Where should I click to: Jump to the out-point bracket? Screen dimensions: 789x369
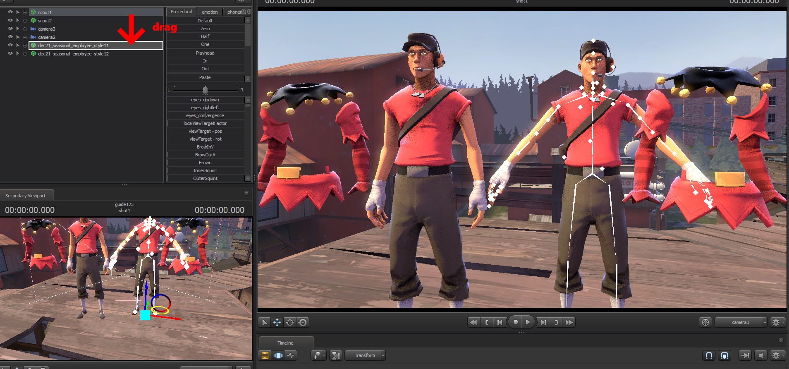556,322
